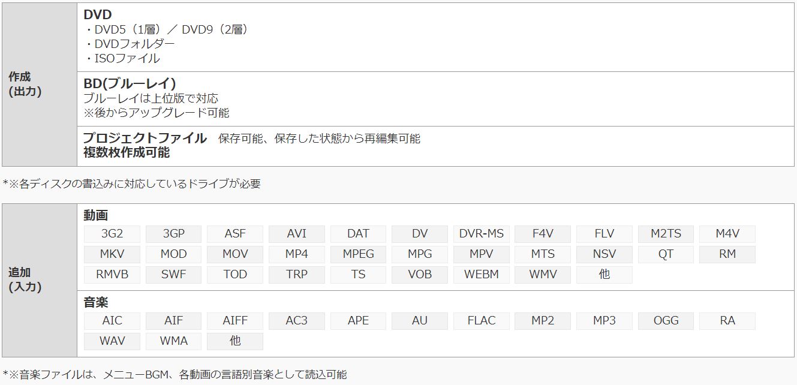Click the ASF format tag
The image size is (797, 385).
(235, 234)
